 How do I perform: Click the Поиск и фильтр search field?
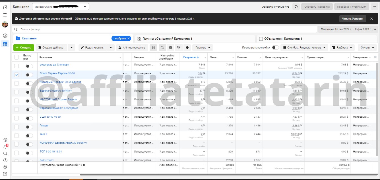164,29
